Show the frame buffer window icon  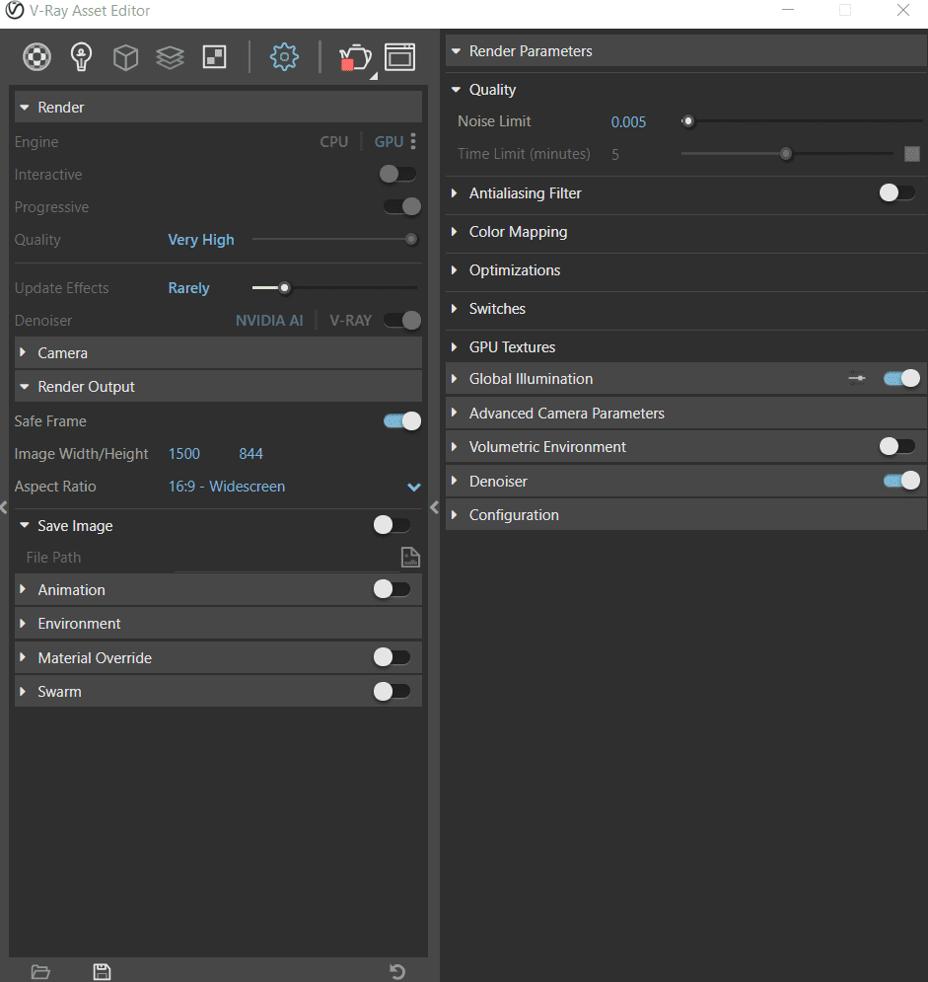399,57
